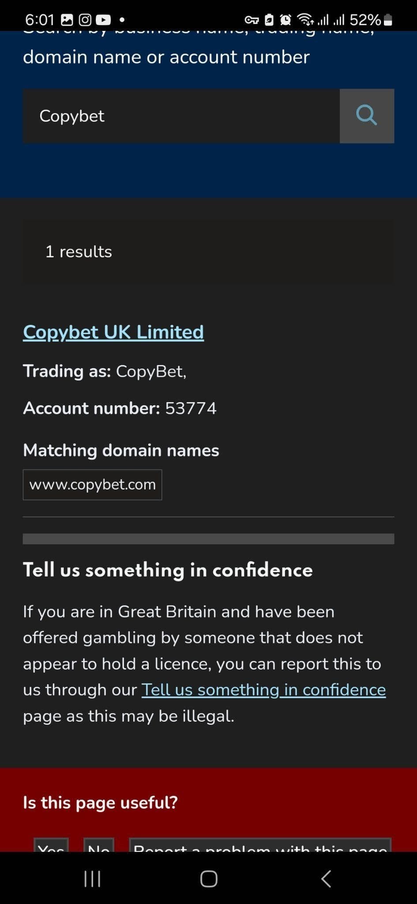Select the www.copybet.com matching domain
Viewport: 417px width, 904px height.
[92, 484]
